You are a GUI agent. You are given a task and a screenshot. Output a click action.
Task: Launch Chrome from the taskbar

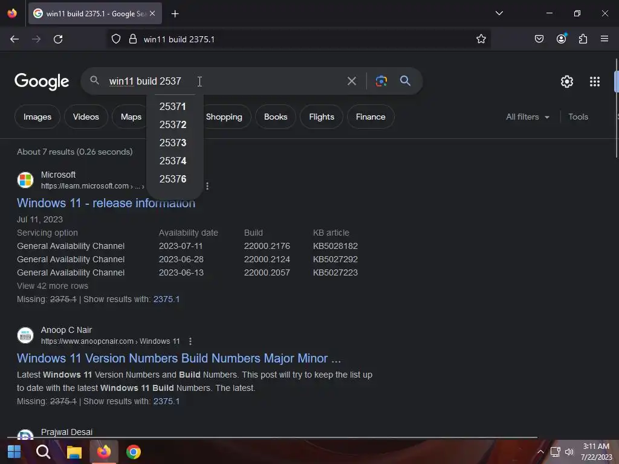point(134,452)
